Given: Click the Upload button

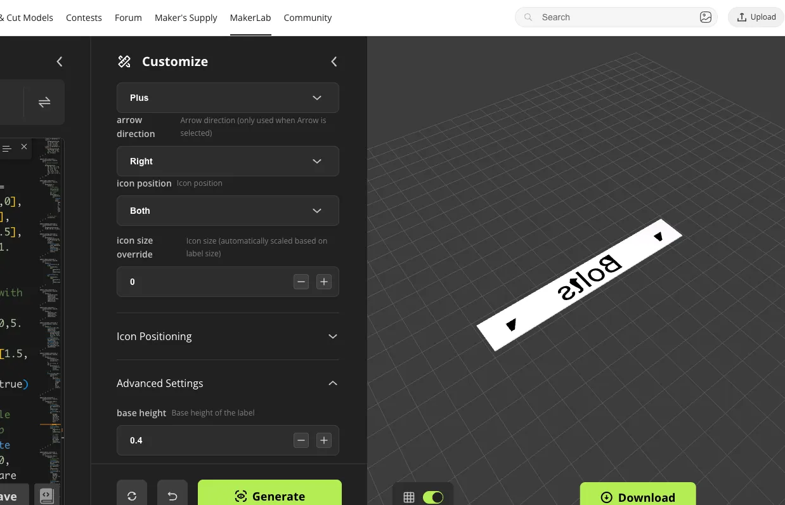Looking at the screenshot, I should [756, 17].
